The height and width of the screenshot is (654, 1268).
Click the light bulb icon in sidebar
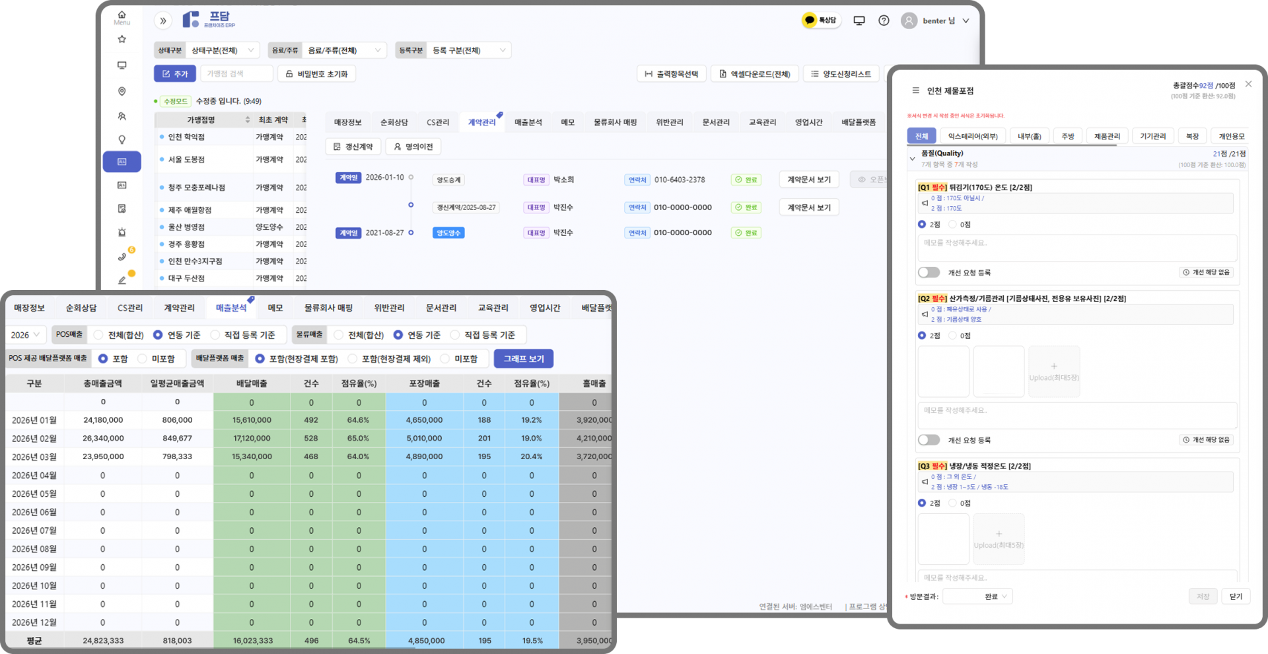click(122, 139)
